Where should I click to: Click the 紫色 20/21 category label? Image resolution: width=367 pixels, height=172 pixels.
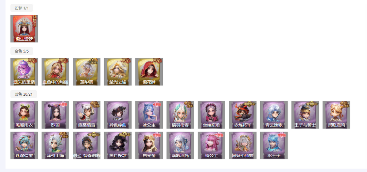click(24, 94)
